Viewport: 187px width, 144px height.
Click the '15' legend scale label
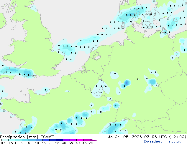tap(44, 143)
